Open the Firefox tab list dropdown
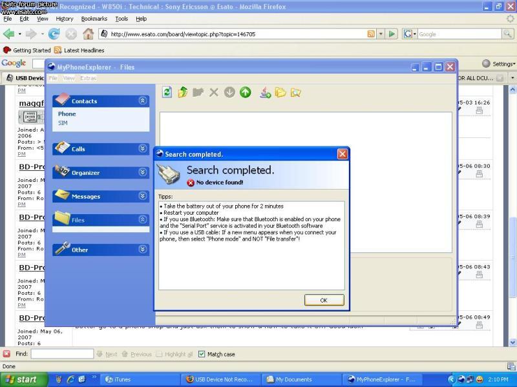 (512, 78)
